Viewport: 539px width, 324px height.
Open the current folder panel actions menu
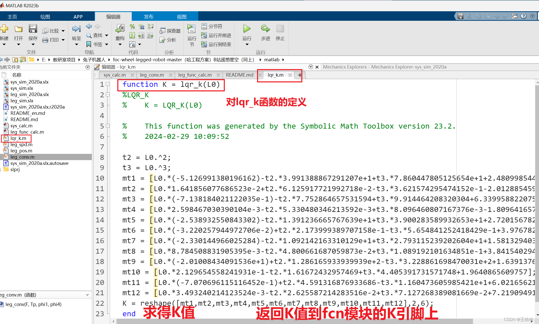click(x=88, y=67)
